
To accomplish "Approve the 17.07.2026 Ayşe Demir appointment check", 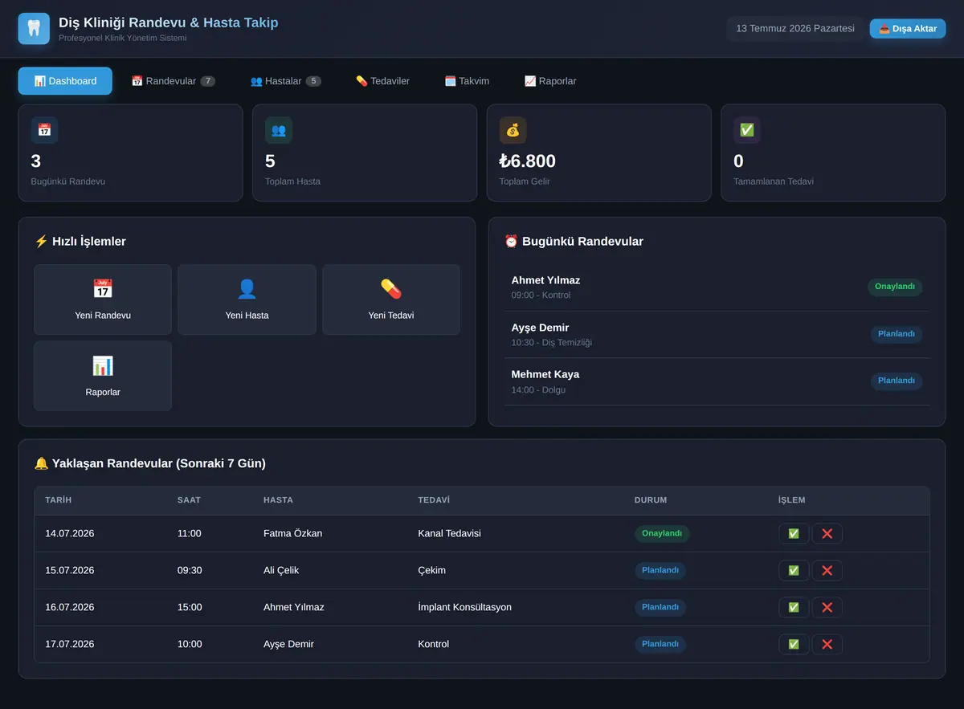I will [794, 645].
